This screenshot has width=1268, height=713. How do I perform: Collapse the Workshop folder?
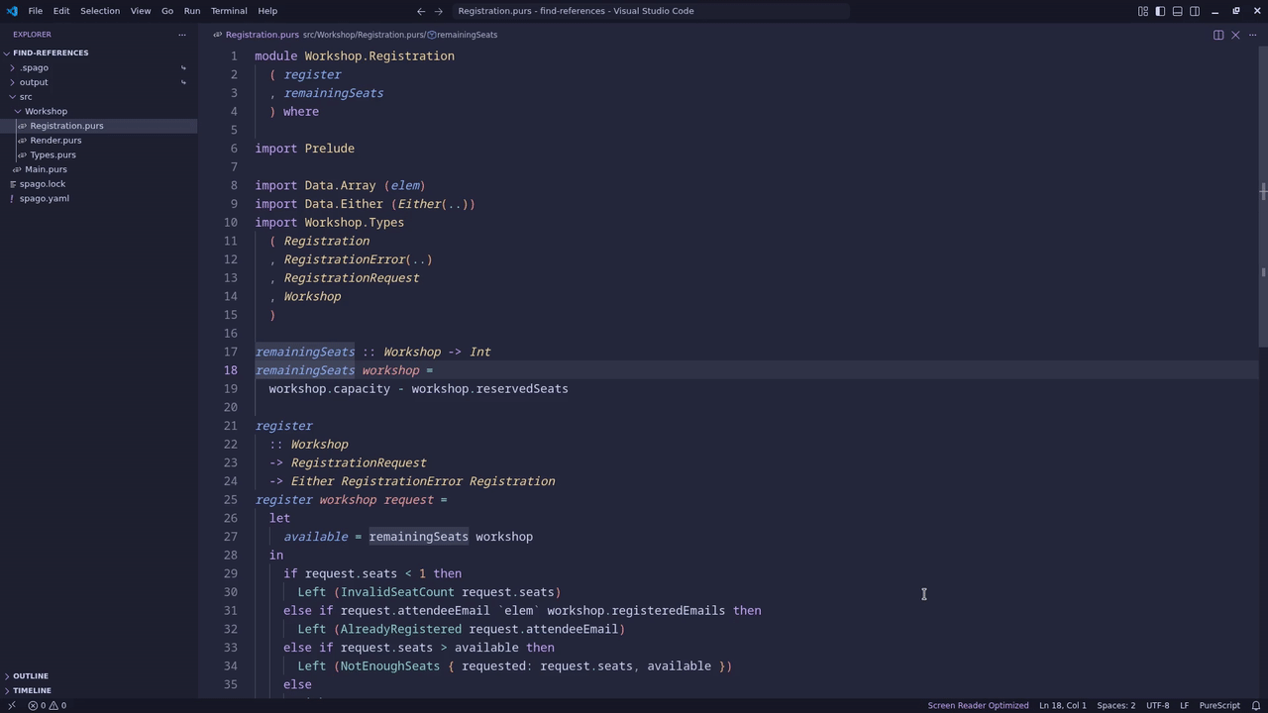(x=99, y=111)
